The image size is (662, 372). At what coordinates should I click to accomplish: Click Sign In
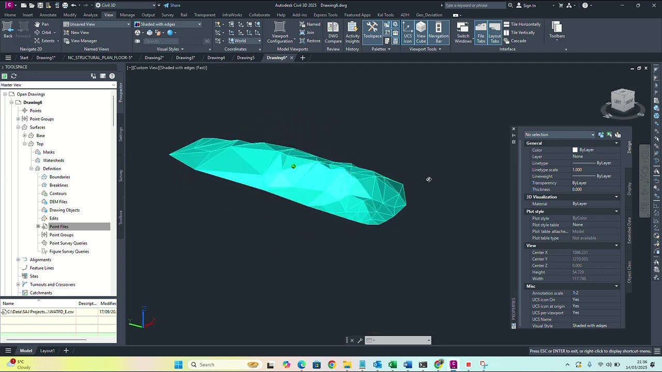coord(525,6)
